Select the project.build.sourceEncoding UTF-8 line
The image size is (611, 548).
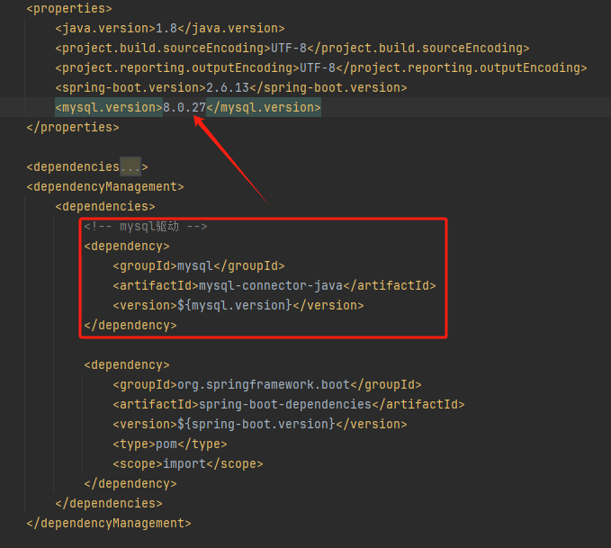(x=292, y=49)
